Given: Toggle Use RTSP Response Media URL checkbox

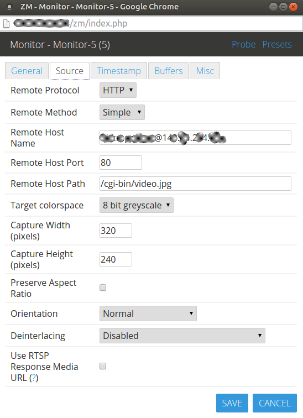Looking at the screenshot, I should (x=103, y=366).
